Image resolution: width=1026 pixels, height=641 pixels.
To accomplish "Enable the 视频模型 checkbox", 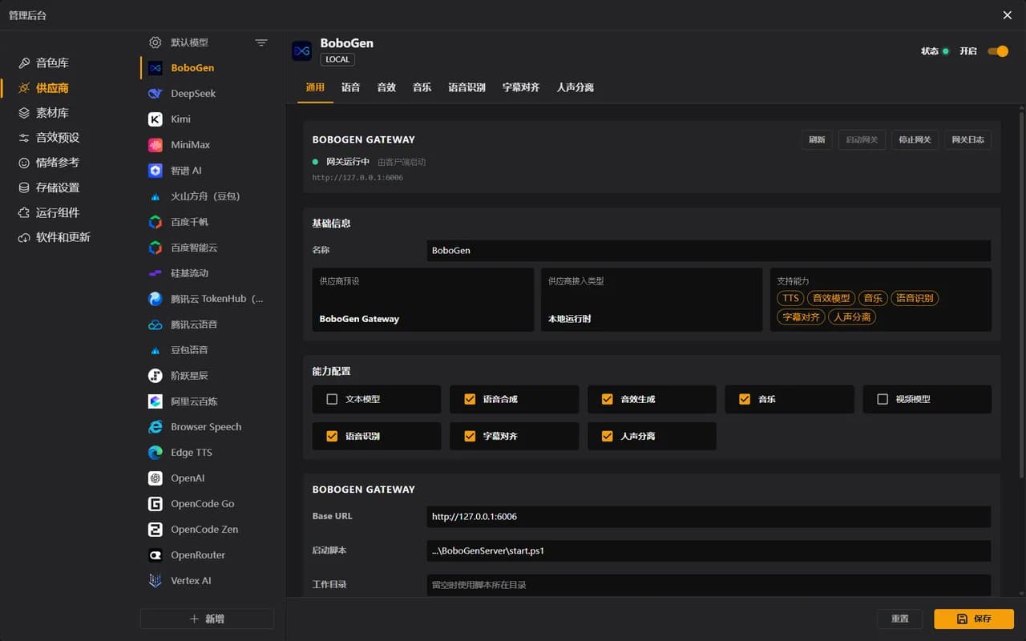I will [x=883, y=399].
